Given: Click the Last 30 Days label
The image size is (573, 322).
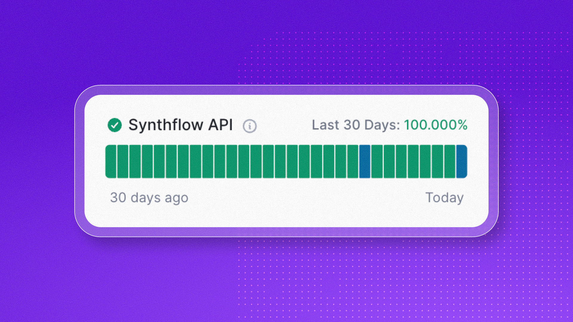Looking at the screenshot, I should [356, 125].
